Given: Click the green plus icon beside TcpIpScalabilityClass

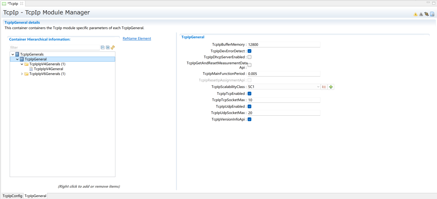Looking at the screenshot, I should tap(331, 87).
